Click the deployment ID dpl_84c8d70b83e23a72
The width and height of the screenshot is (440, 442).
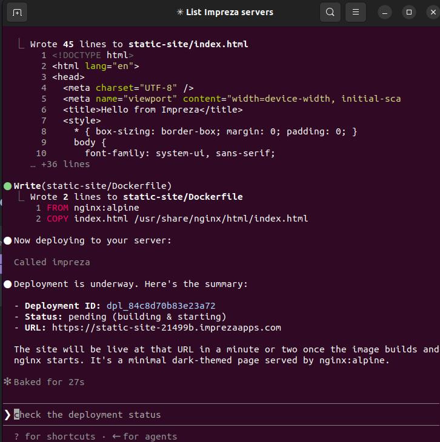click(161, 306)
